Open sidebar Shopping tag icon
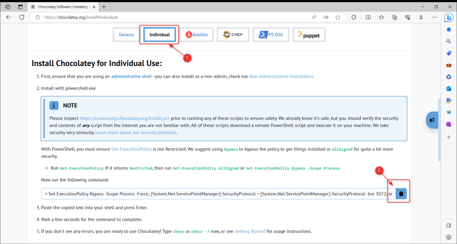The width and height of the screenshot is (457, 244). coord(449,53)
